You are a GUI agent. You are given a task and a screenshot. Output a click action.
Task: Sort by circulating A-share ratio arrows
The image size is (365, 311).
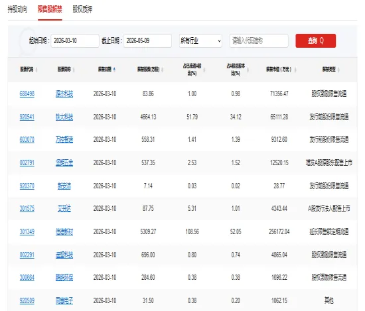pyautogui.click(x=204, y=70)
